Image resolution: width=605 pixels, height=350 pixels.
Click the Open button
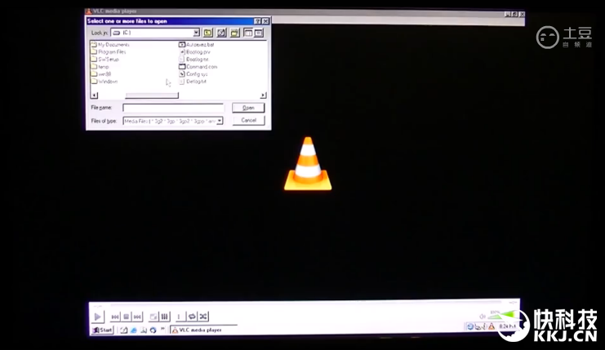[x=248, y=108]
